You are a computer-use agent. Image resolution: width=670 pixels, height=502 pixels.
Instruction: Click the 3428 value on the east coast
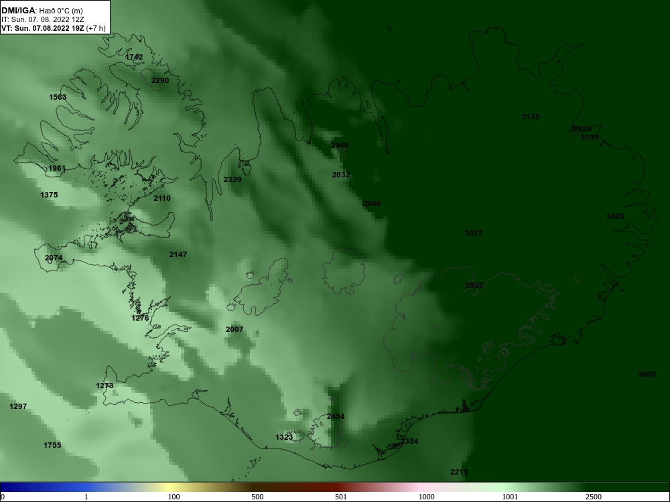click(x=615, y=216)
